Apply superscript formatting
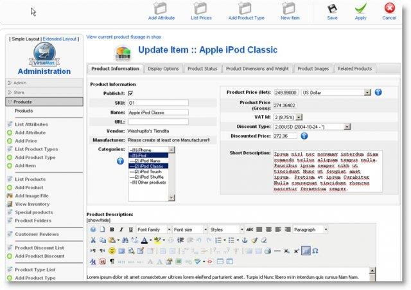The height and width of the screenshot is (290, 411). 296,251
